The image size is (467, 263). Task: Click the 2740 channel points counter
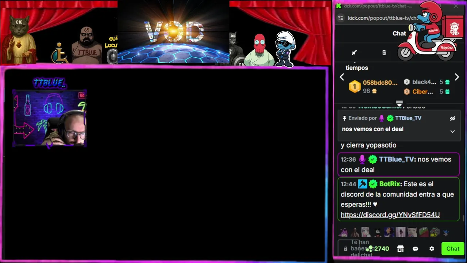pos(378,249)
